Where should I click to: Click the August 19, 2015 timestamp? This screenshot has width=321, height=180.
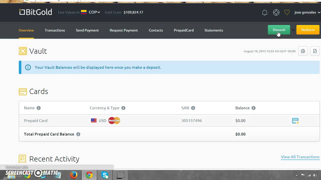click(270, 51)
